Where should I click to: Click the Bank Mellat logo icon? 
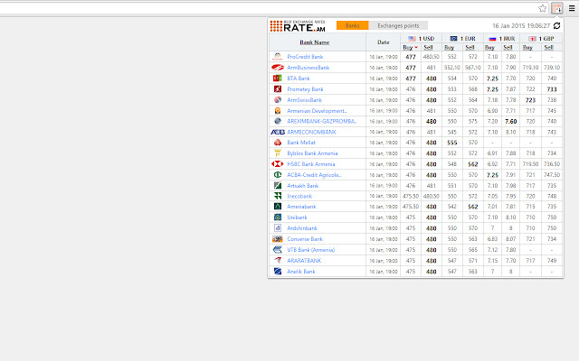[278, 143]
